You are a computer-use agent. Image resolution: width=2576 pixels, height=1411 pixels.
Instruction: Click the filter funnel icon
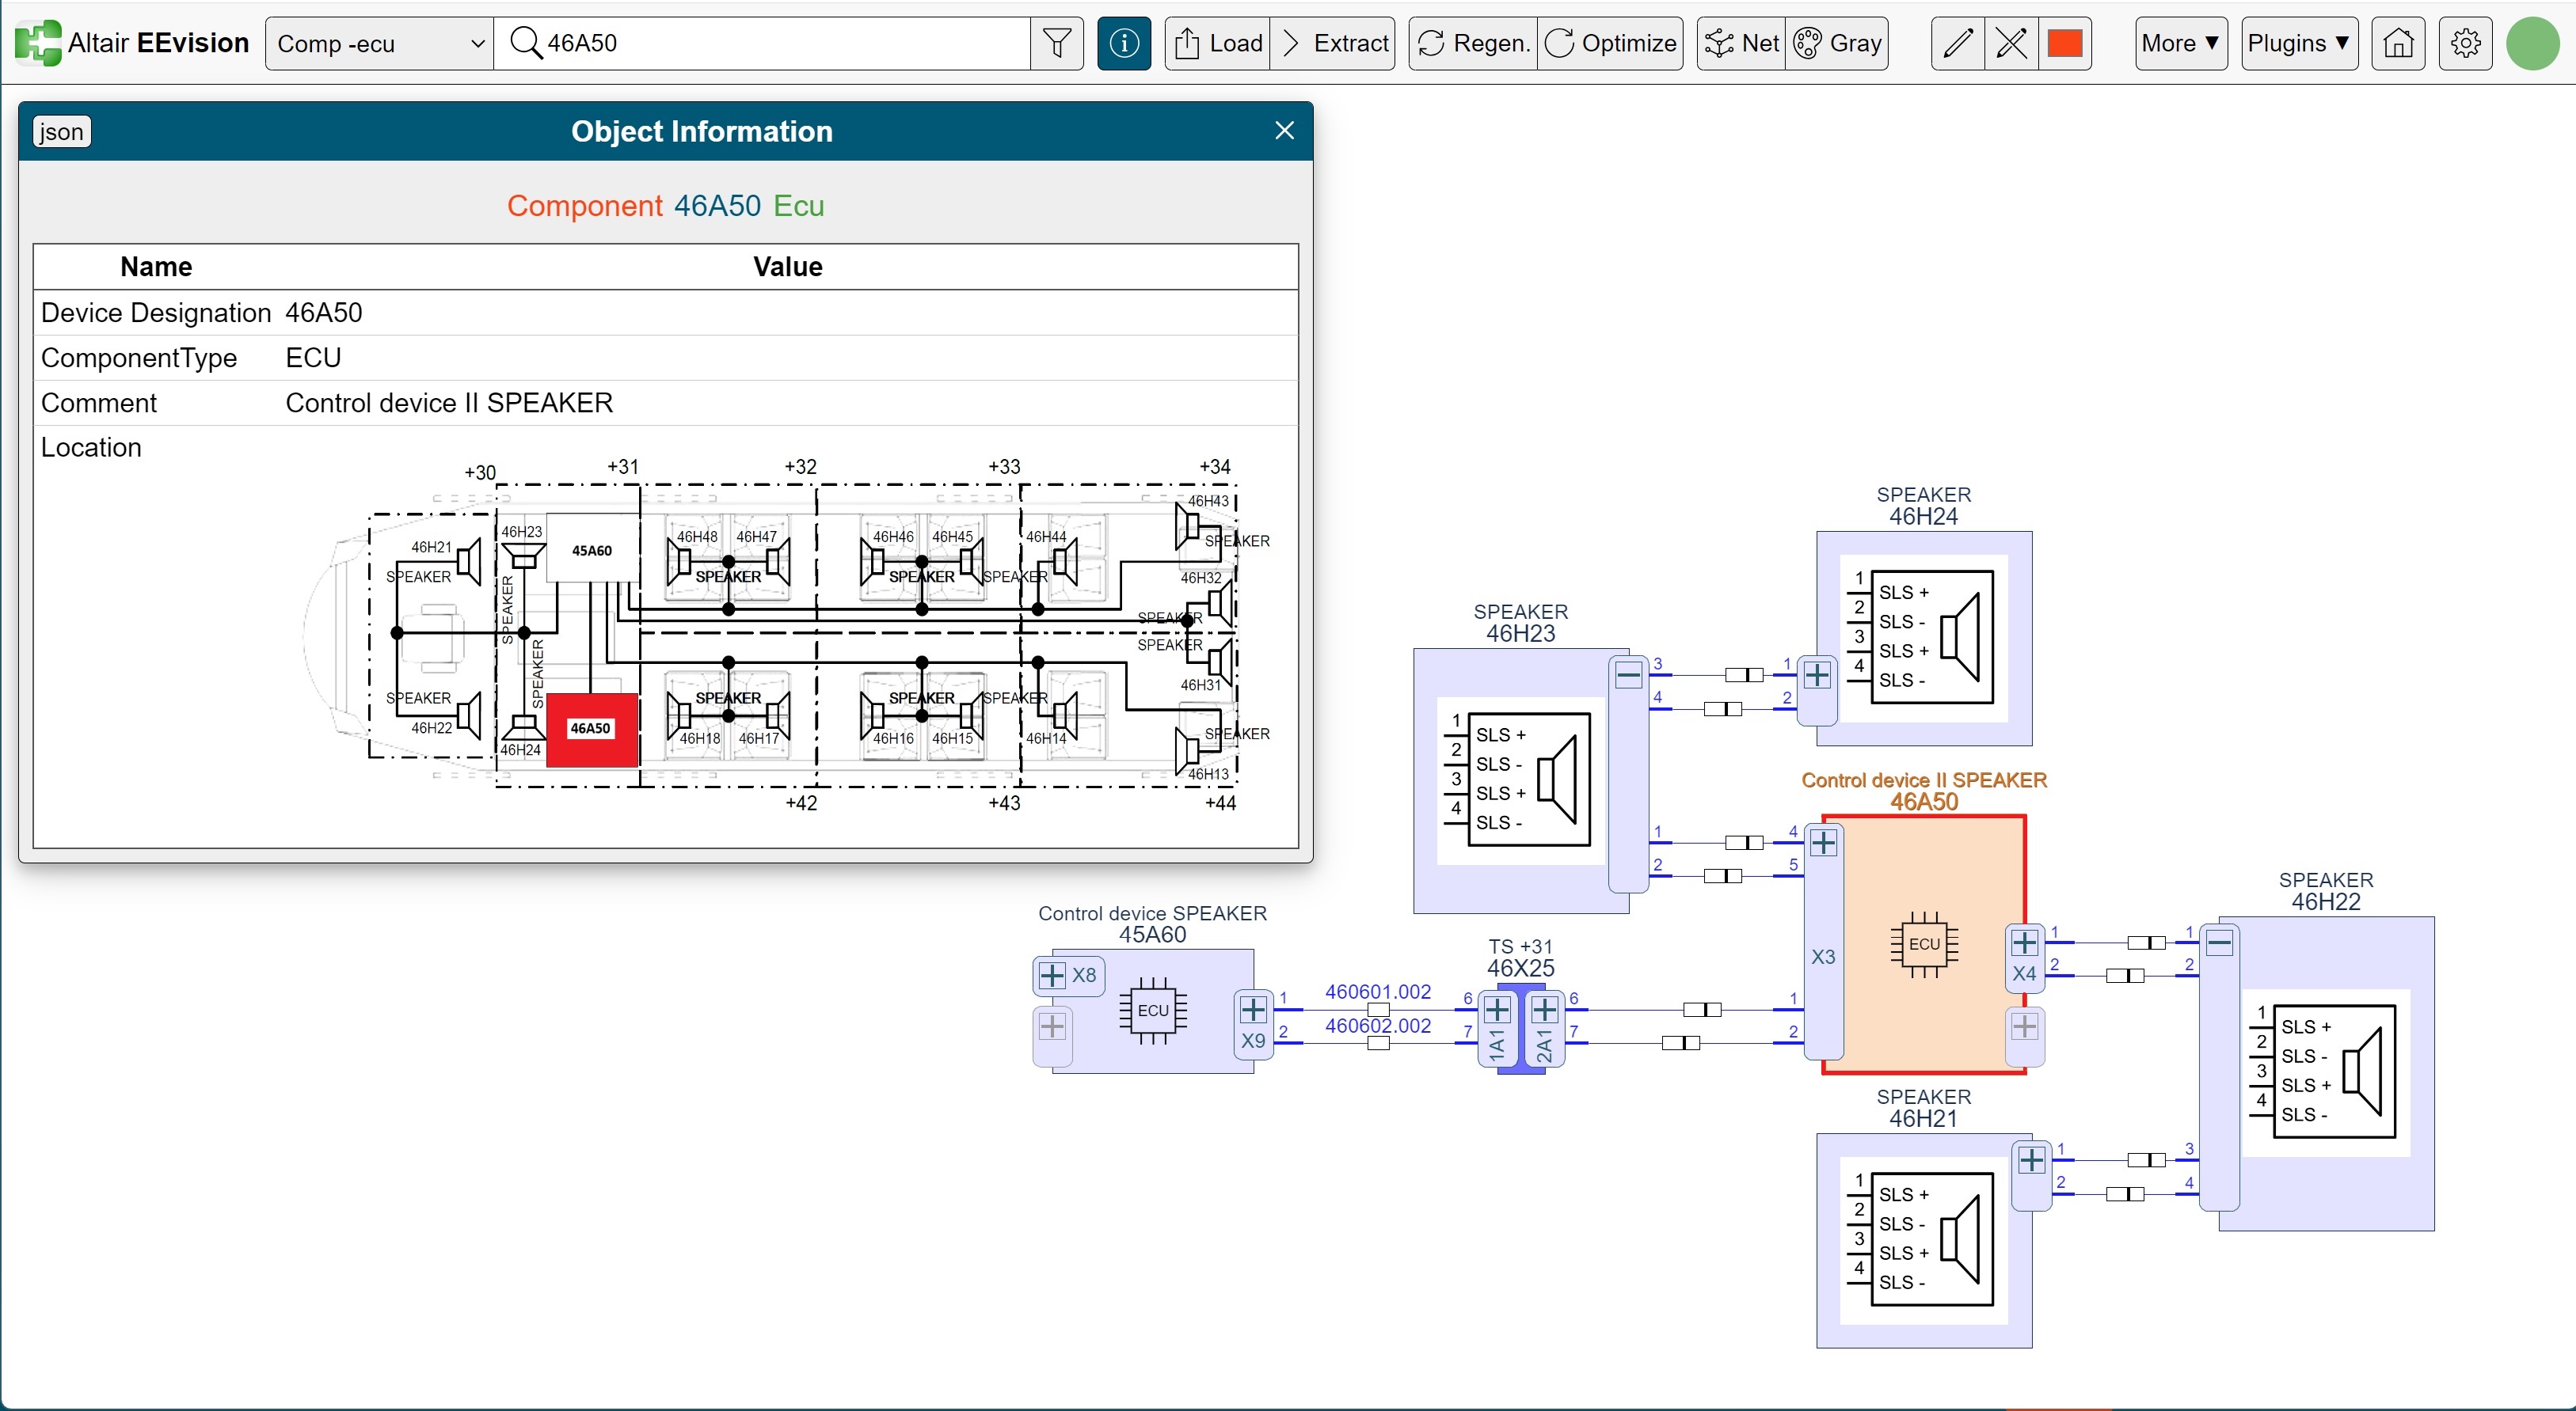pyautogui.click(x=1056, y=43)
